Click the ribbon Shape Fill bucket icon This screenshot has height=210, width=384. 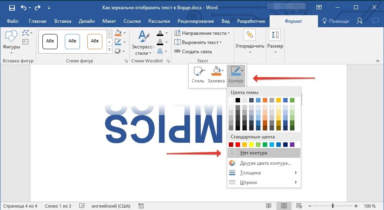pos(118,33)
